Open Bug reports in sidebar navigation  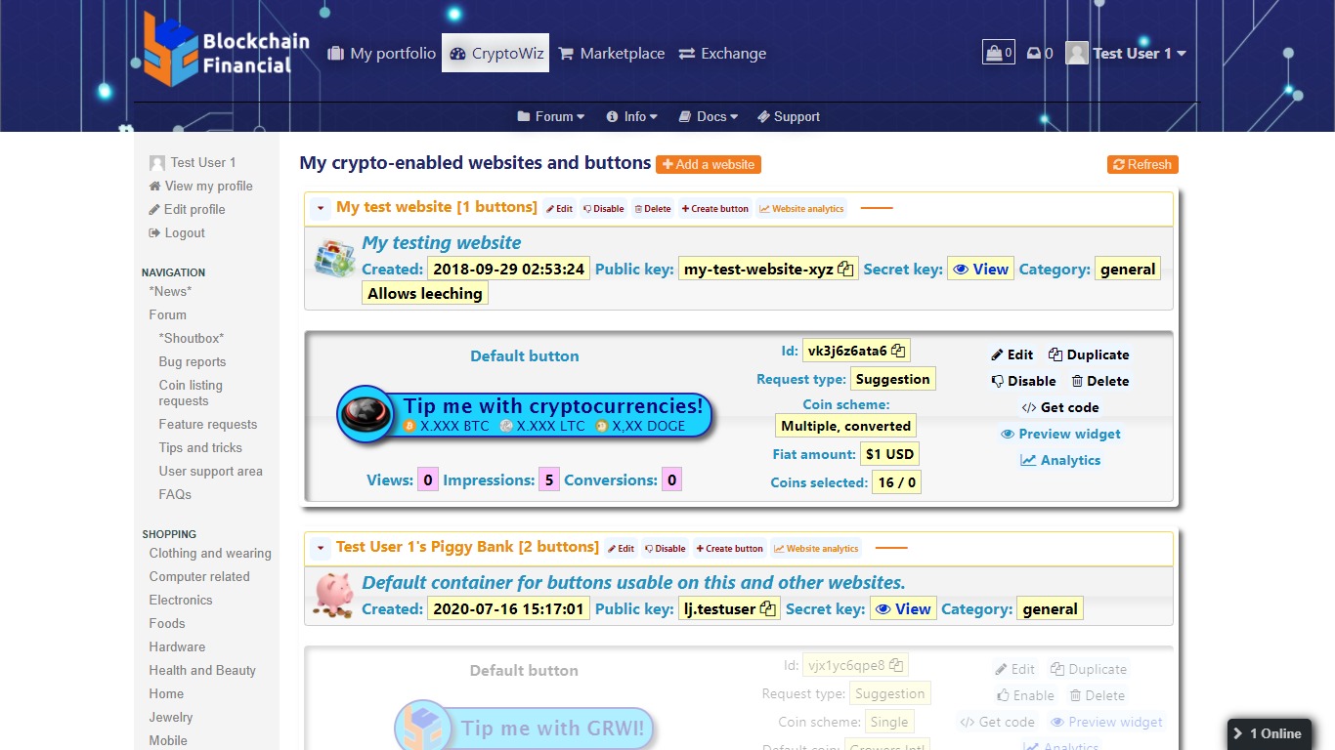click(x=193, y=362)
